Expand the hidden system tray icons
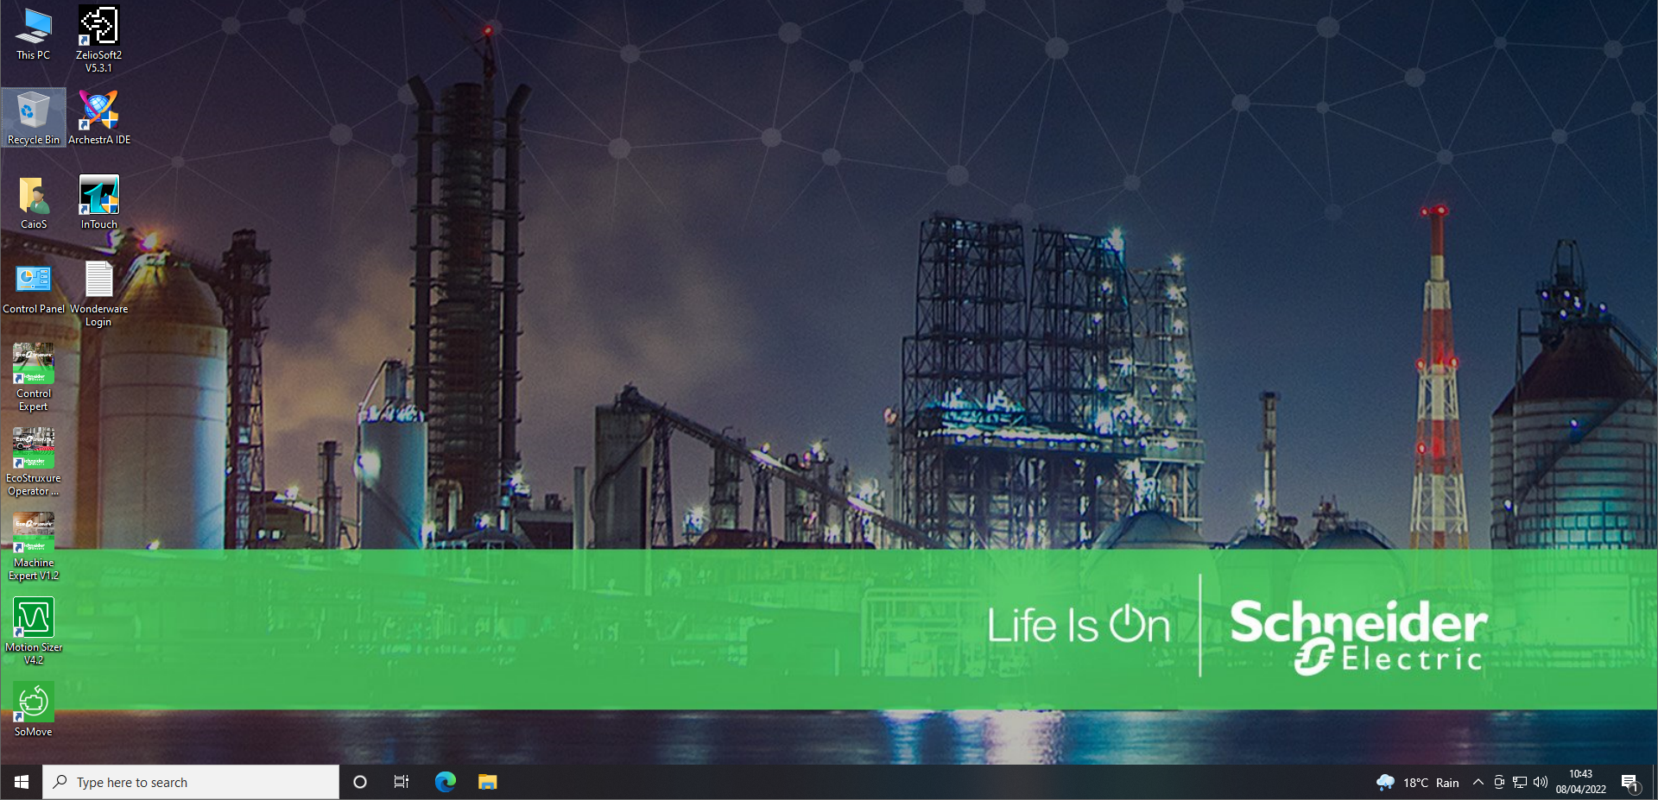Screen dimensions: 1658x800 1478,782
